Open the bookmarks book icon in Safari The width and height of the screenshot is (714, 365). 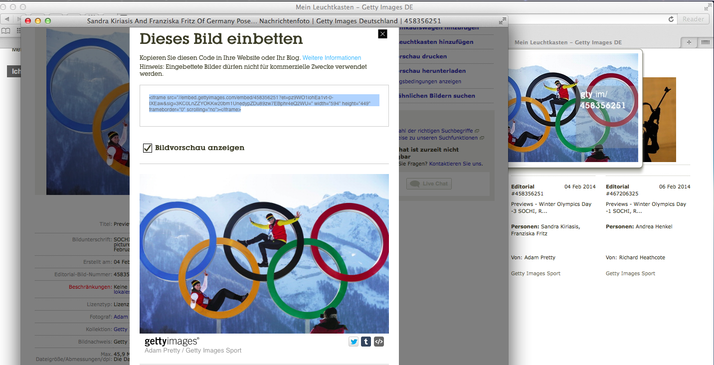(6, 31)
